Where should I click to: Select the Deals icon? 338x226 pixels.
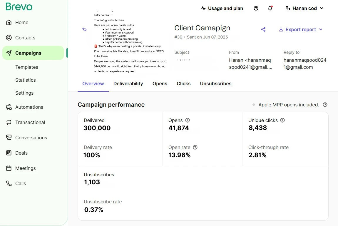(9, 153)
